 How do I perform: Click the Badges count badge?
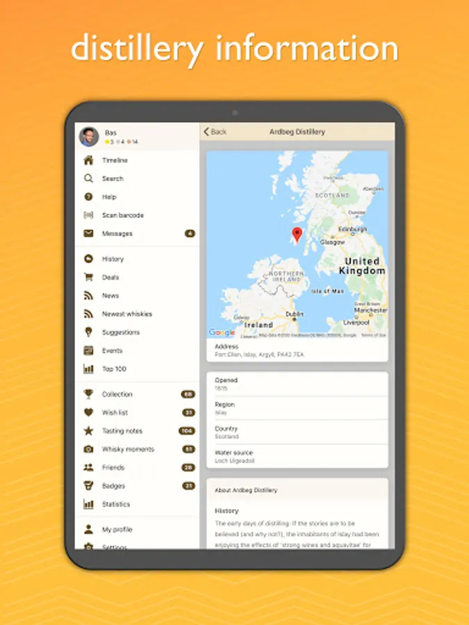pyautogui.click(x=188, y=485)
